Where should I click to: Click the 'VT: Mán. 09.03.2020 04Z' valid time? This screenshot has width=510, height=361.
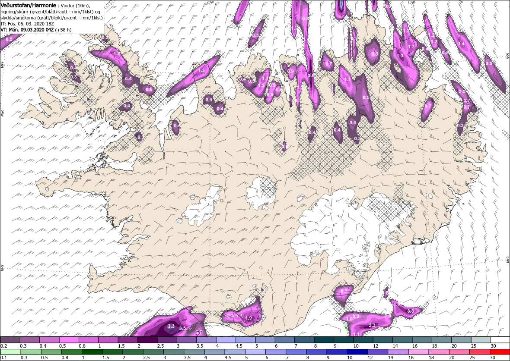click(x=27, y=29)
